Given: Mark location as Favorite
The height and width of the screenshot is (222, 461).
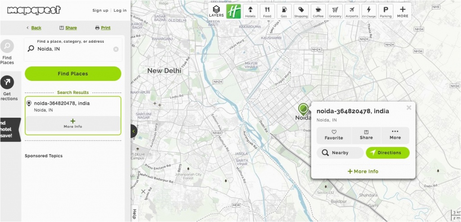Looking at the screenshot, I should [x=334, y=135].
